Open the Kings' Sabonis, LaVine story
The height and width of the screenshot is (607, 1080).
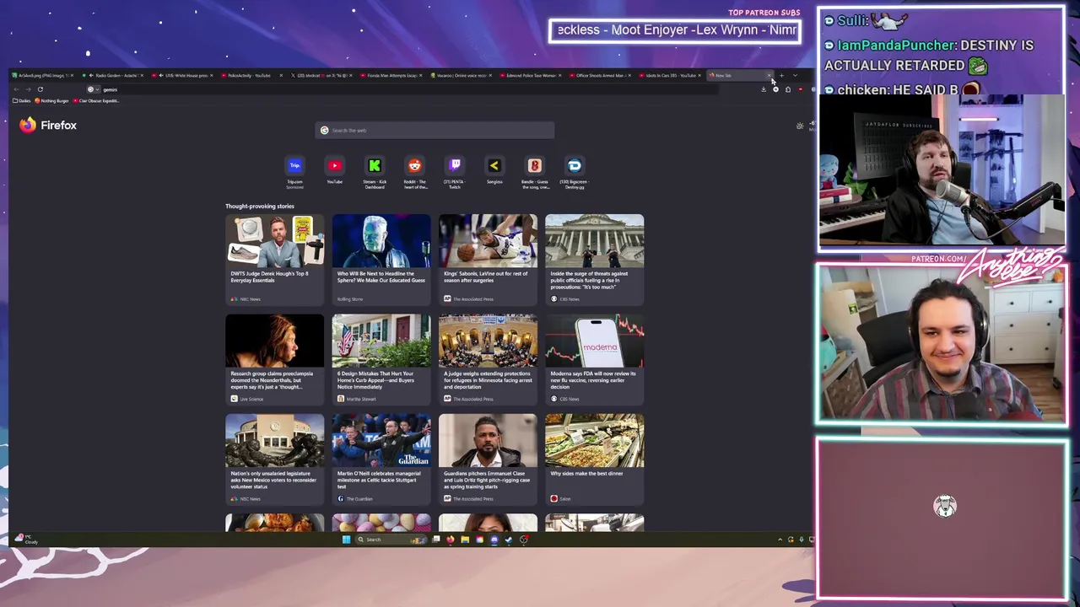488,259
